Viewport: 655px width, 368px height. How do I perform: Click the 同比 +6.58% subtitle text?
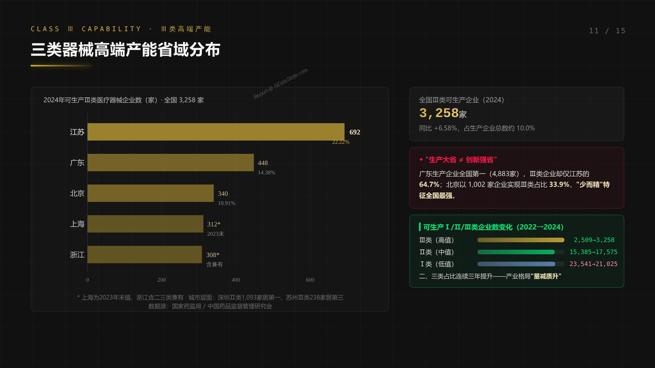coord(477,128)
